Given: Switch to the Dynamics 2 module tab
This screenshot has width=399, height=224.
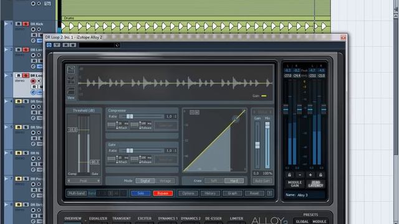Looking at the screenshot, I should [x=191, y=218].
